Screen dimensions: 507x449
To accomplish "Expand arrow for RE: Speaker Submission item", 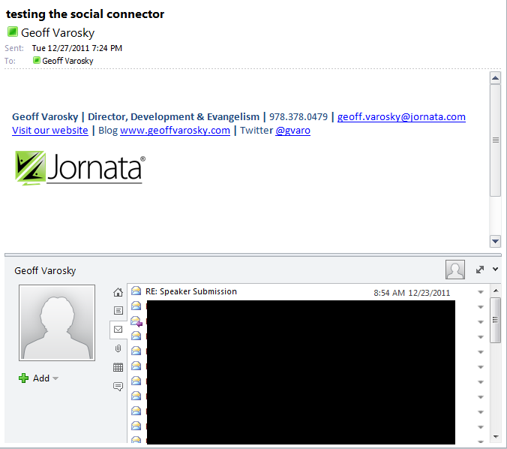I will click(481, 292).
